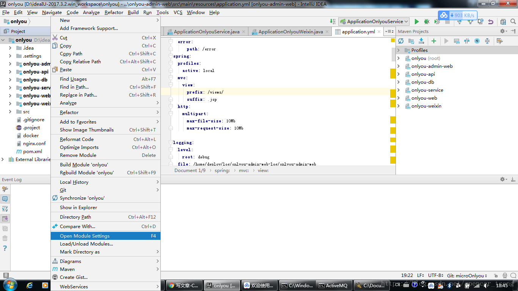
Task: Toggle soft wraps in the Event Log
Action: pos(5,209)
